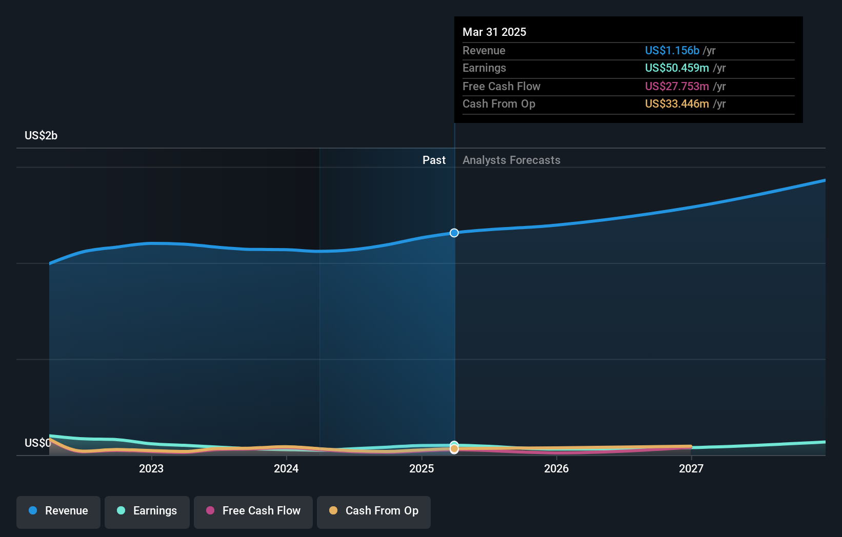This screenshot has height=537, width=842.
Task: Click the 2025 x-axis label
Action: (422, 468)
